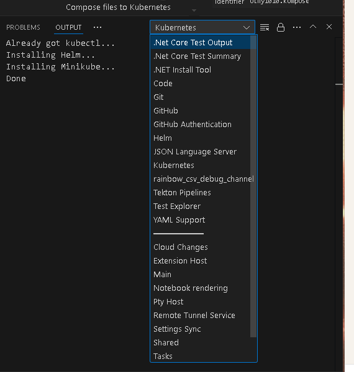Viewport: 354px width, 372px height.
Task: Clear the output panel contents
Action: click(x=265, y=27)
